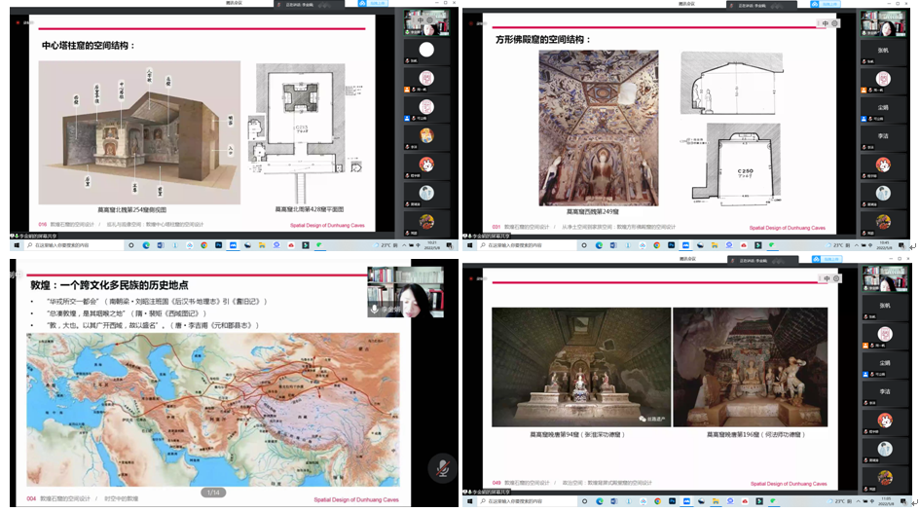Viewport: 920px width, 512px height.
Task: Click cloud icon in 方形佛殿窟 window title bar
Action: [815, 4]
